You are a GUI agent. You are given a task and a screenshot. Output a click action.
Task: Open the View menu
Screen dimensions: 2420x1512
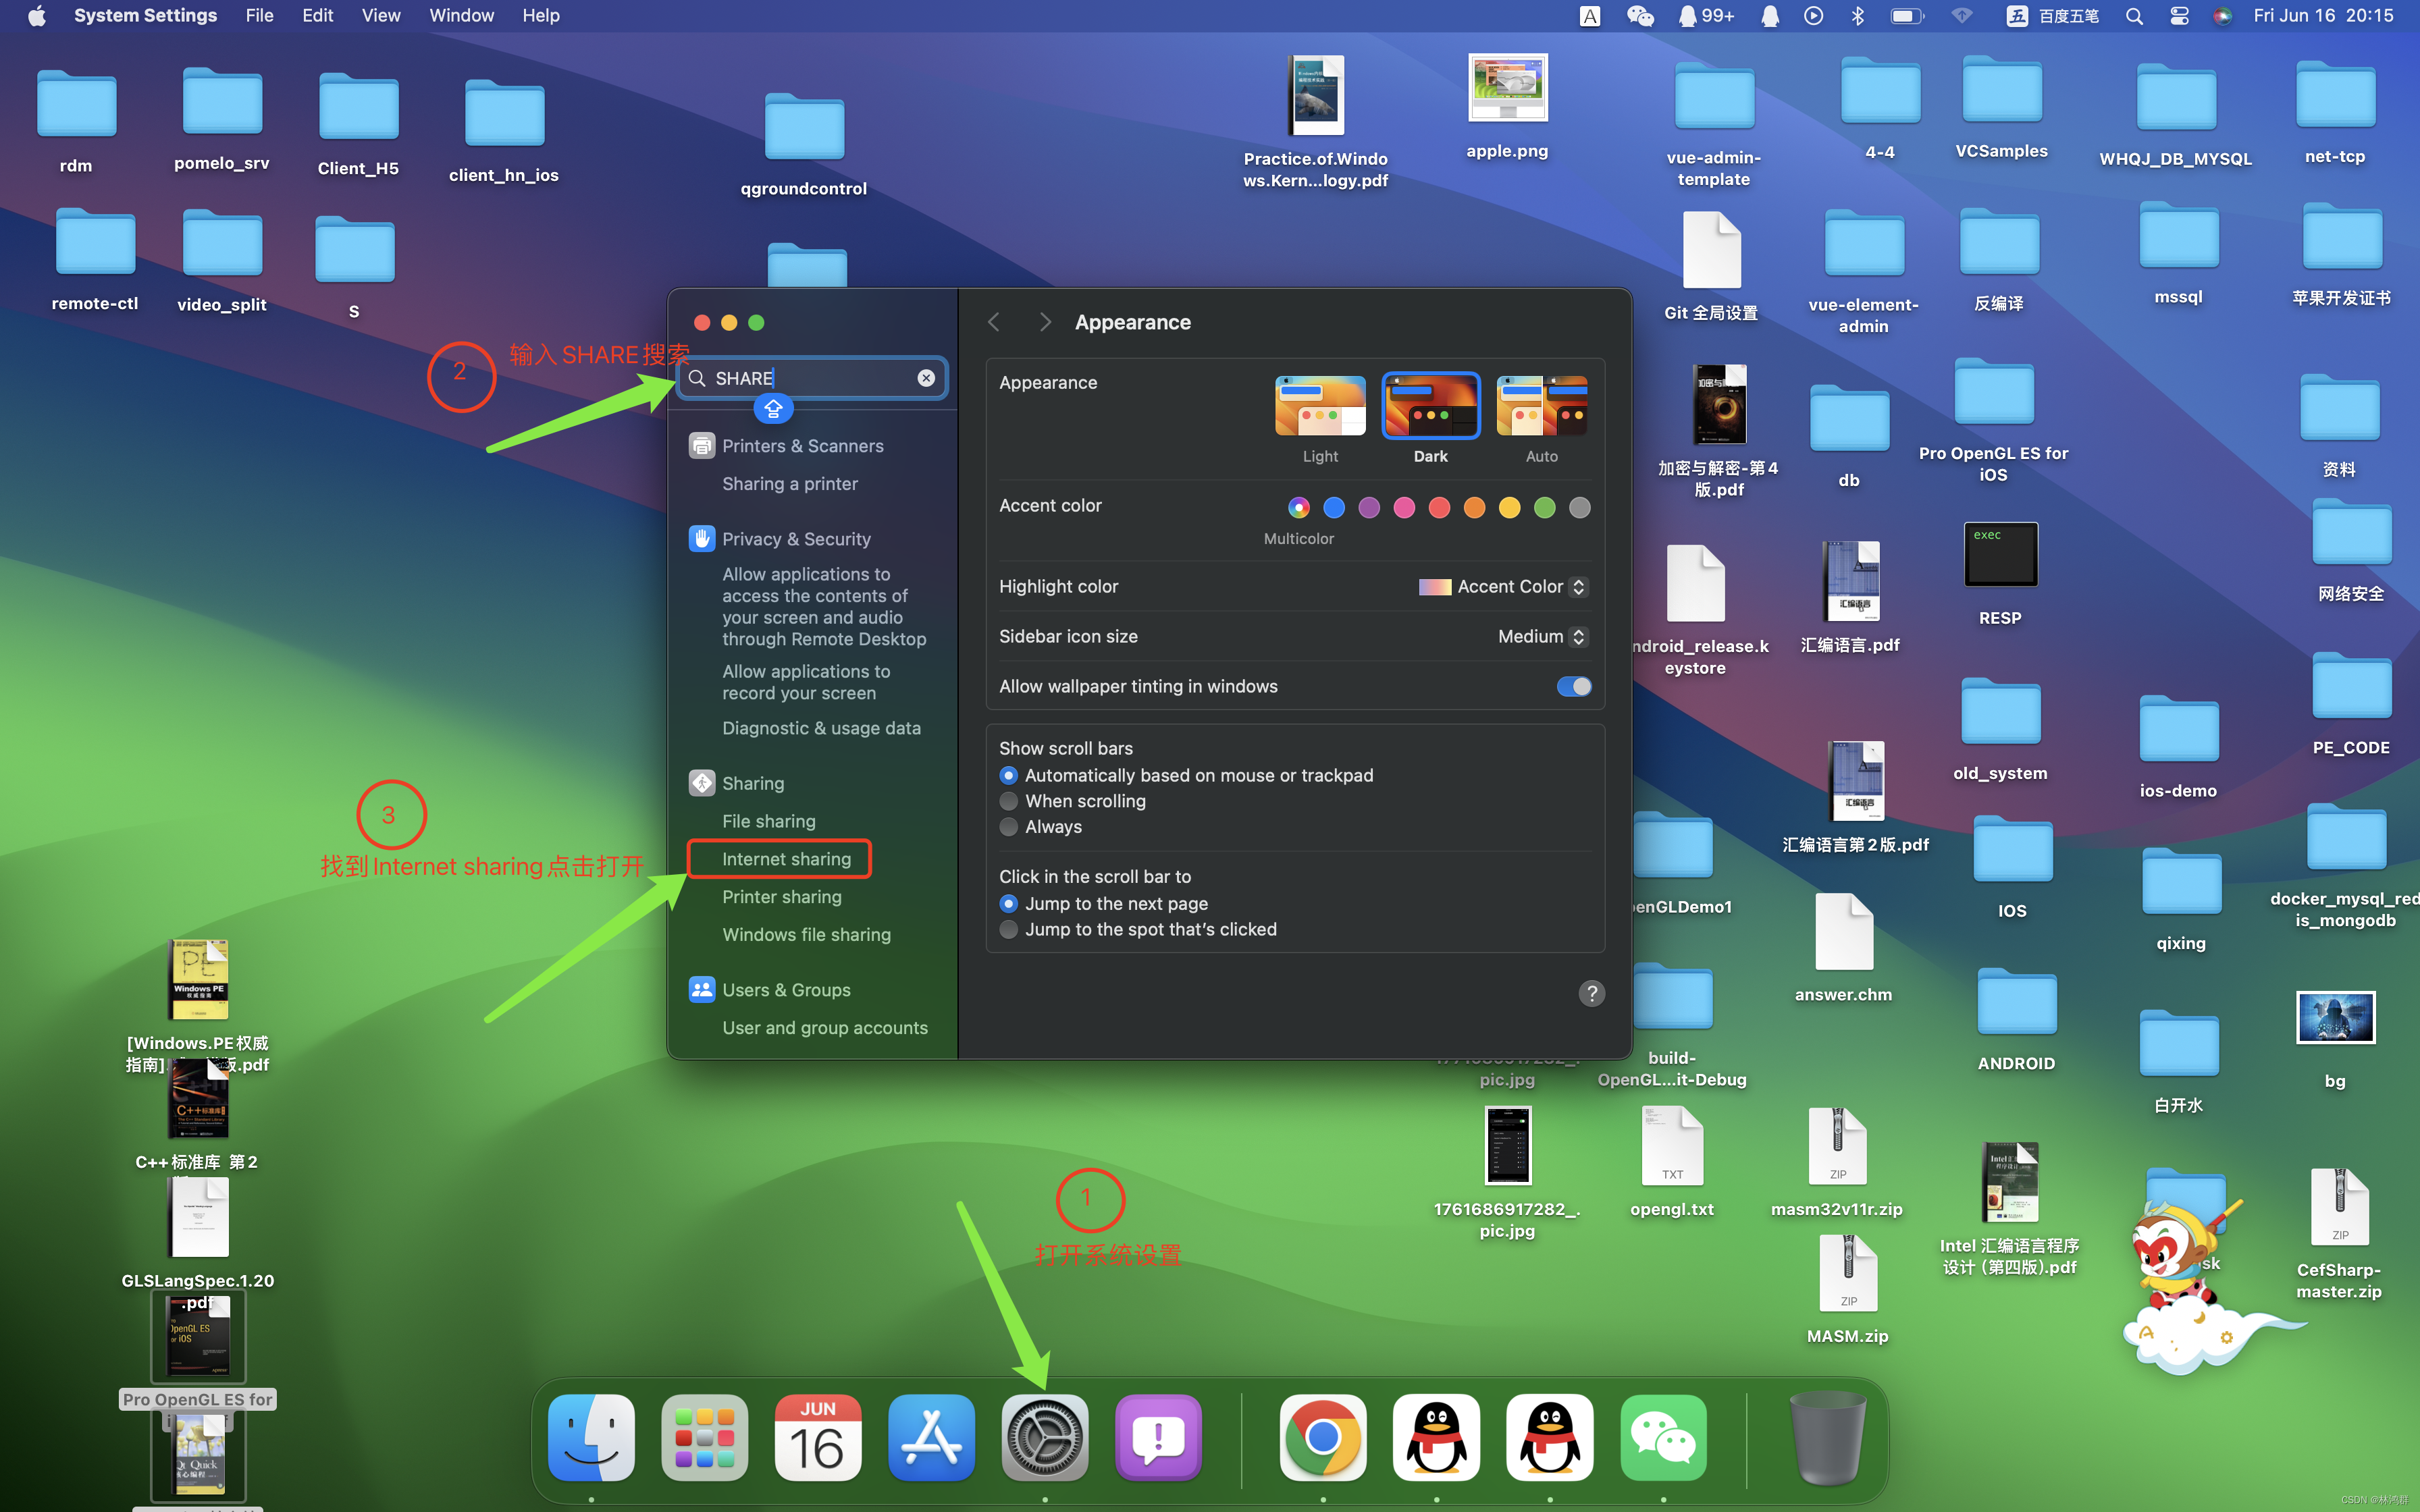pyautogui.click(x=380, y=16)
